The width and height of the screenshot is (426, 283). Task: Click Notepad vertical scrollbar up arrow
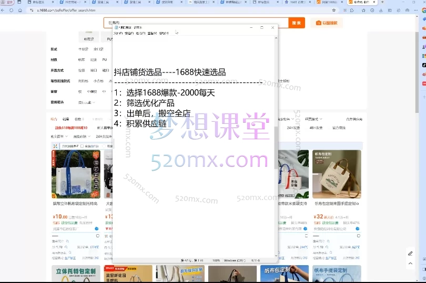(276, 38)
